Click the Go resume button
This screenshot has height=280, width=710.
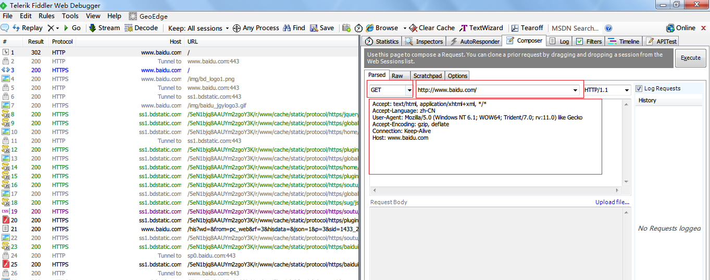coord(72,28)
